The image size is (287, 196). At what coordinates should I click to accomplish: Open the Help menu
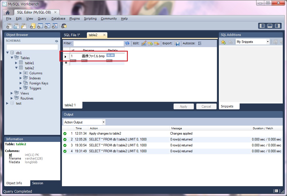point(124,19)
